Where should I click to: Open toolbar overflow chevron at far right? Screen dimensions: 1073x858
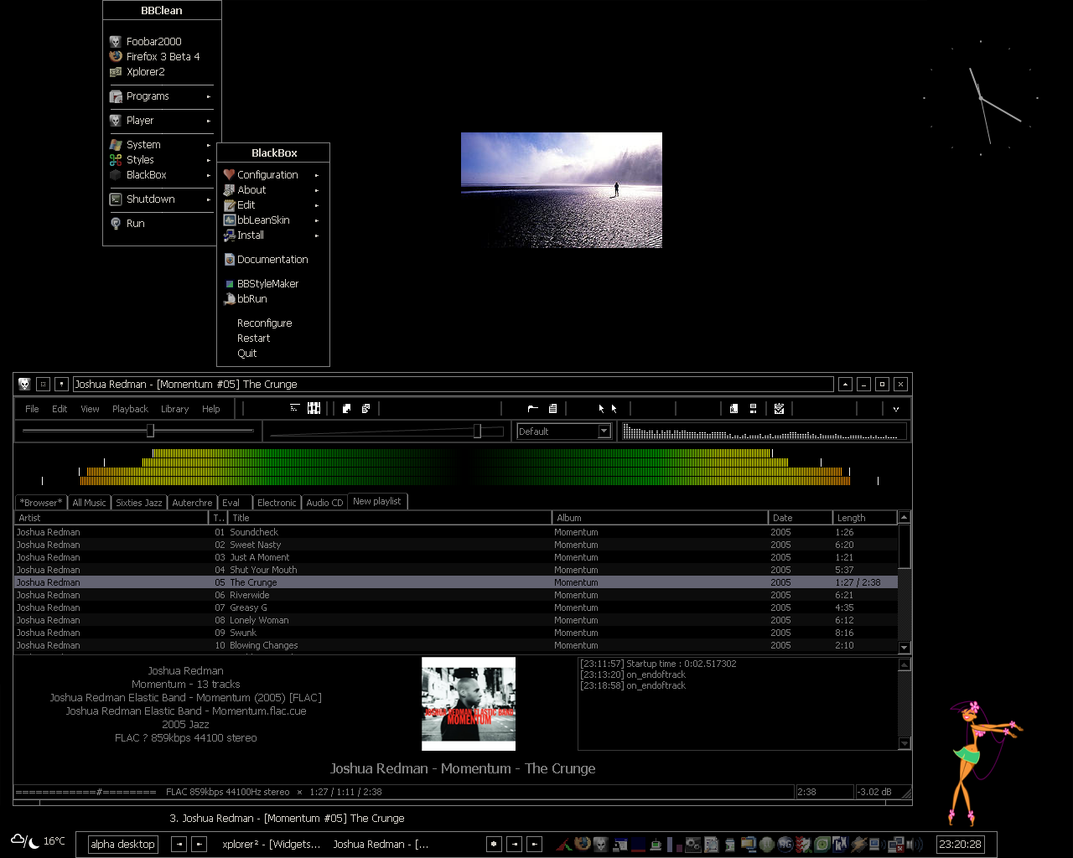896,409
